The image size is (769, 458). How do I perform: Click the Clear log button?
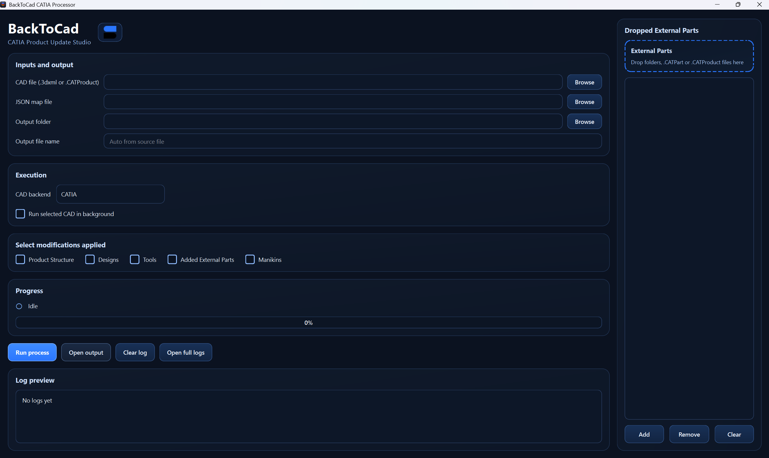coord(135,353)
